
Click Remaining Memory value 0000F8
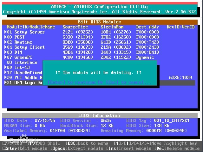pyautogui.click(x=154, y=131)
